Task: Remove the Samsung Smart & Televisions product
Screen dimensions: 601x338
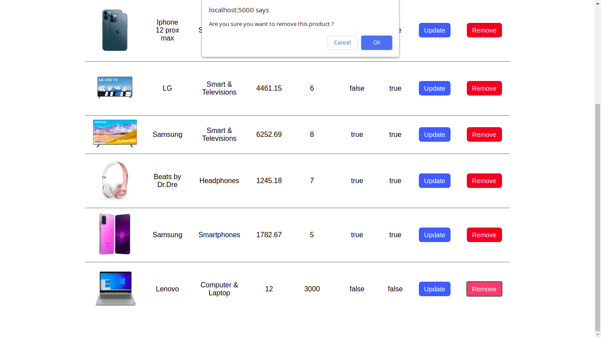Action: tap(484, 135)
